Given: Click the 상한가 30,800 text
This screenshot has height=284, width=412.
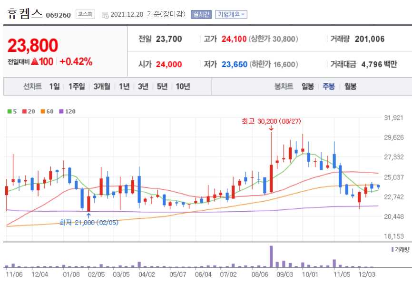Looking at the screenshot, I should 273,39.
